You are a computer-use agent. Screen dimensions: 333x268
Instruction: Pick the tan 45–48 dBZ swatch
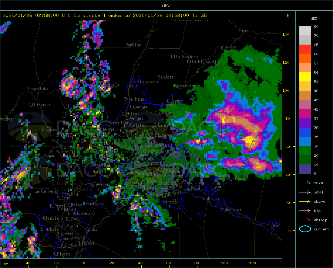point(305,95)
